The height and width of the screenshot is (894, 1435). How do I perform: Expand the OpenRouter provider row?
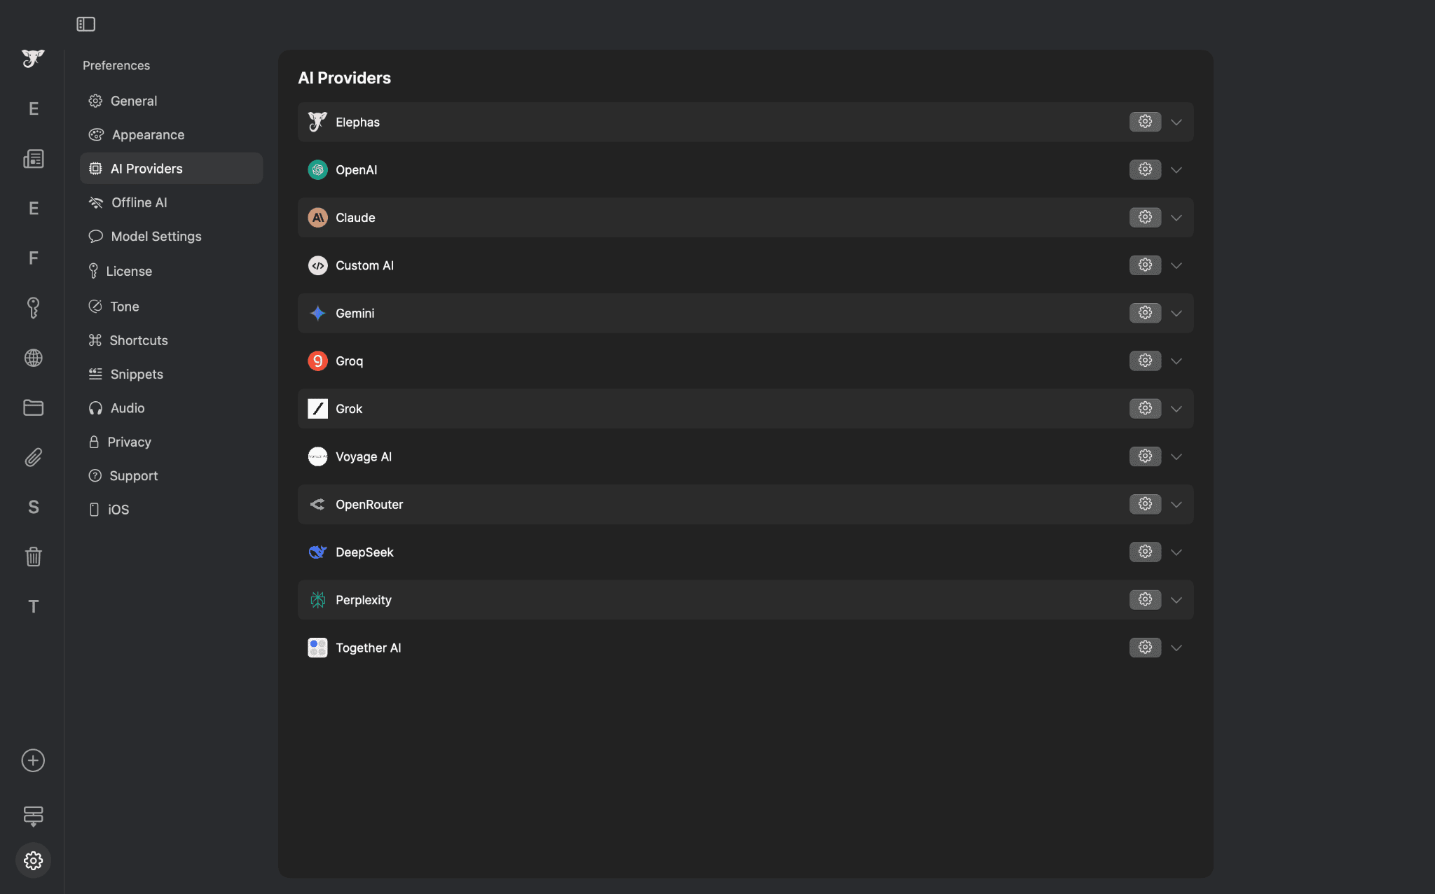coord(1176,504)
